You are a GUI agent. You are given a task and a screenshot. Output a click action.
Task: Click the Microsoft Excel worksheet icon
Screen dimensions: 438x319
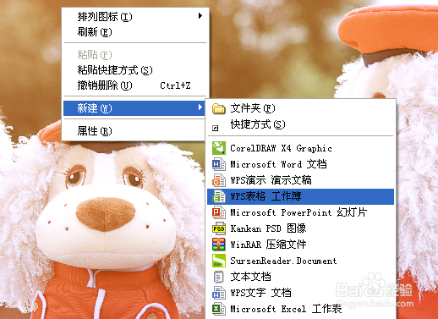tap(219, 309)
